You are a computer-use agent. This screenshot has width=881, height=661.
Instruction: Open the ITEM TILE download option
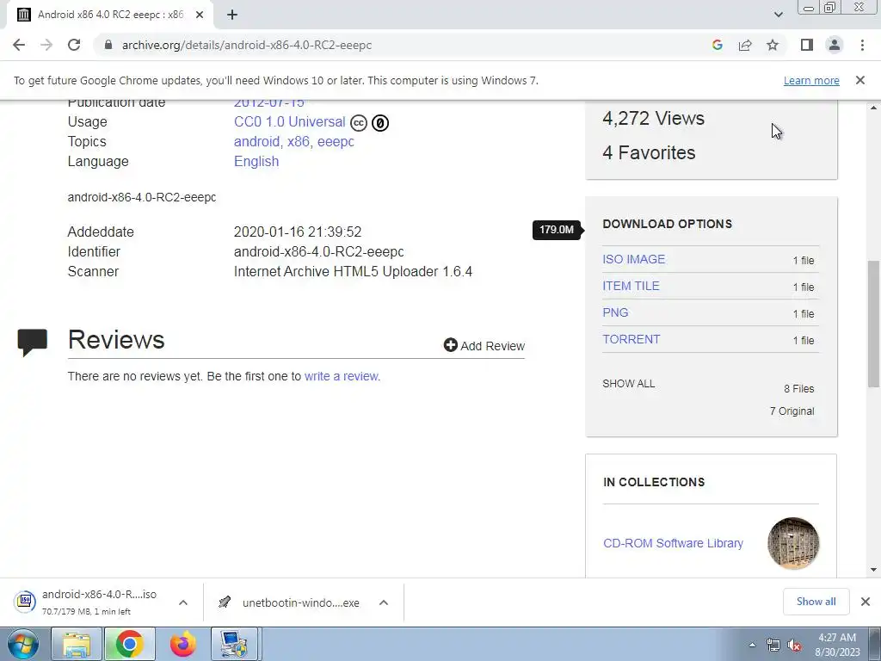pyautogui.click(x=631, y=286)
